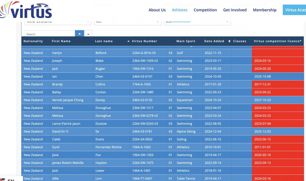The height and width of the screenshot is (181, 306).
Task: Click in the Search input field
Action: tap(50, 34)
